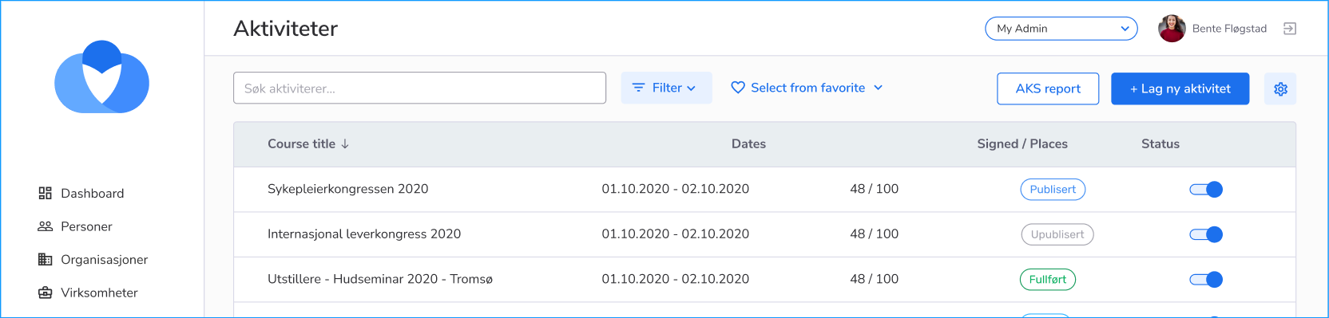The height and width of the screenshot is (318, 1329).
Task: Toggle the switch for Internasjonal leverkongress 2020
Action: [1206, 234]
